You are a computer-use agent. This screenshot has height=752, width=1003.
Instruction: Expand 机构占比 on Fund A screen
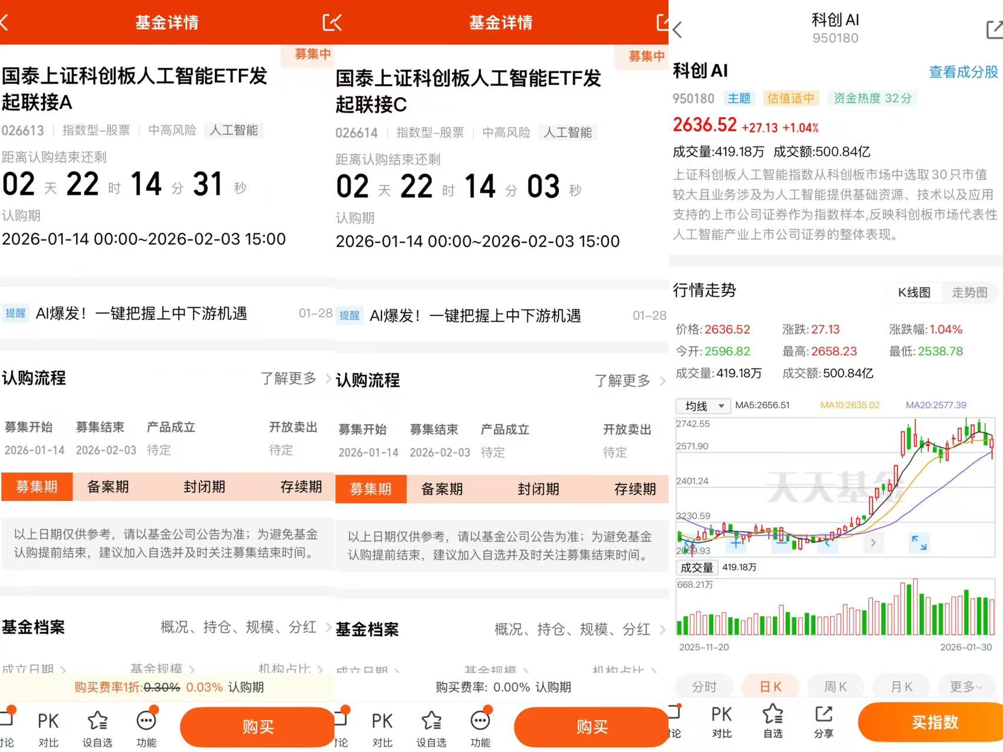(x=290, y=668)
